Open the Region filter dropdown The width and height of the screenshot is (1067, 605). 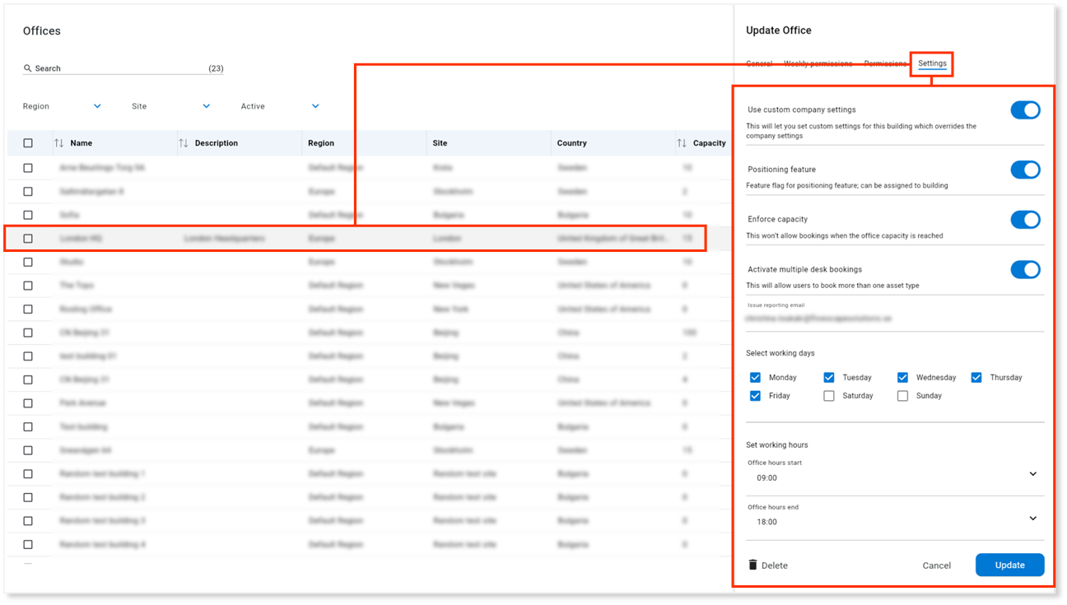point(97,106)
